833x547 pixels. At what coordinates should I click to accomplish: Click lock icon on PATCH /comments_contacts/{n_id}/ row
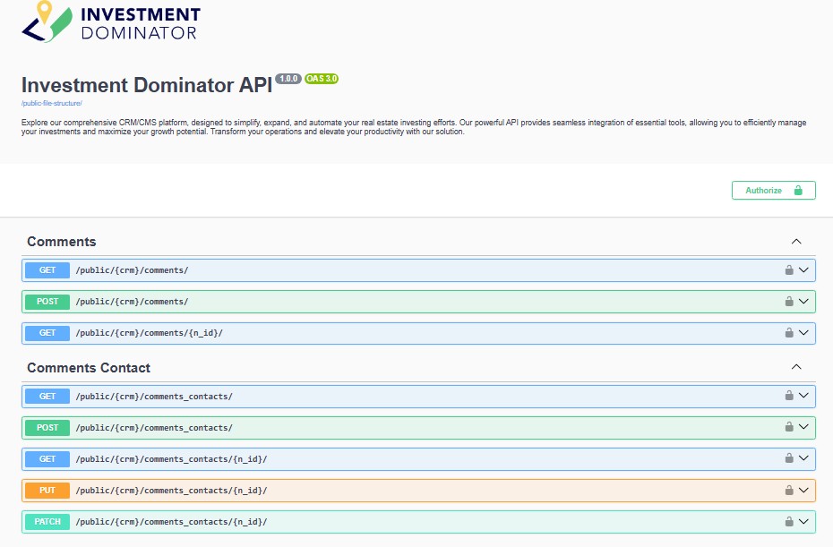point(789,522)
